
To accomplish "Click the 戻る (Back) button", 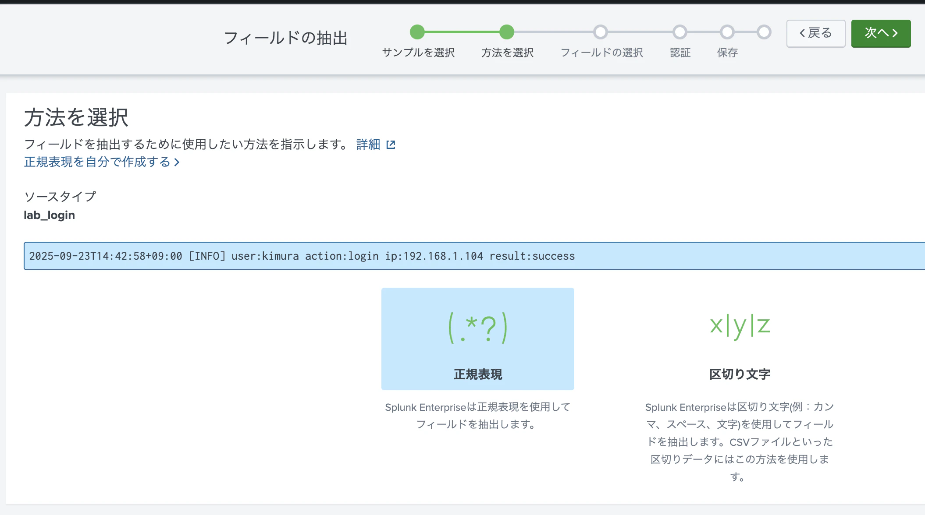I will tap(815, 33).
